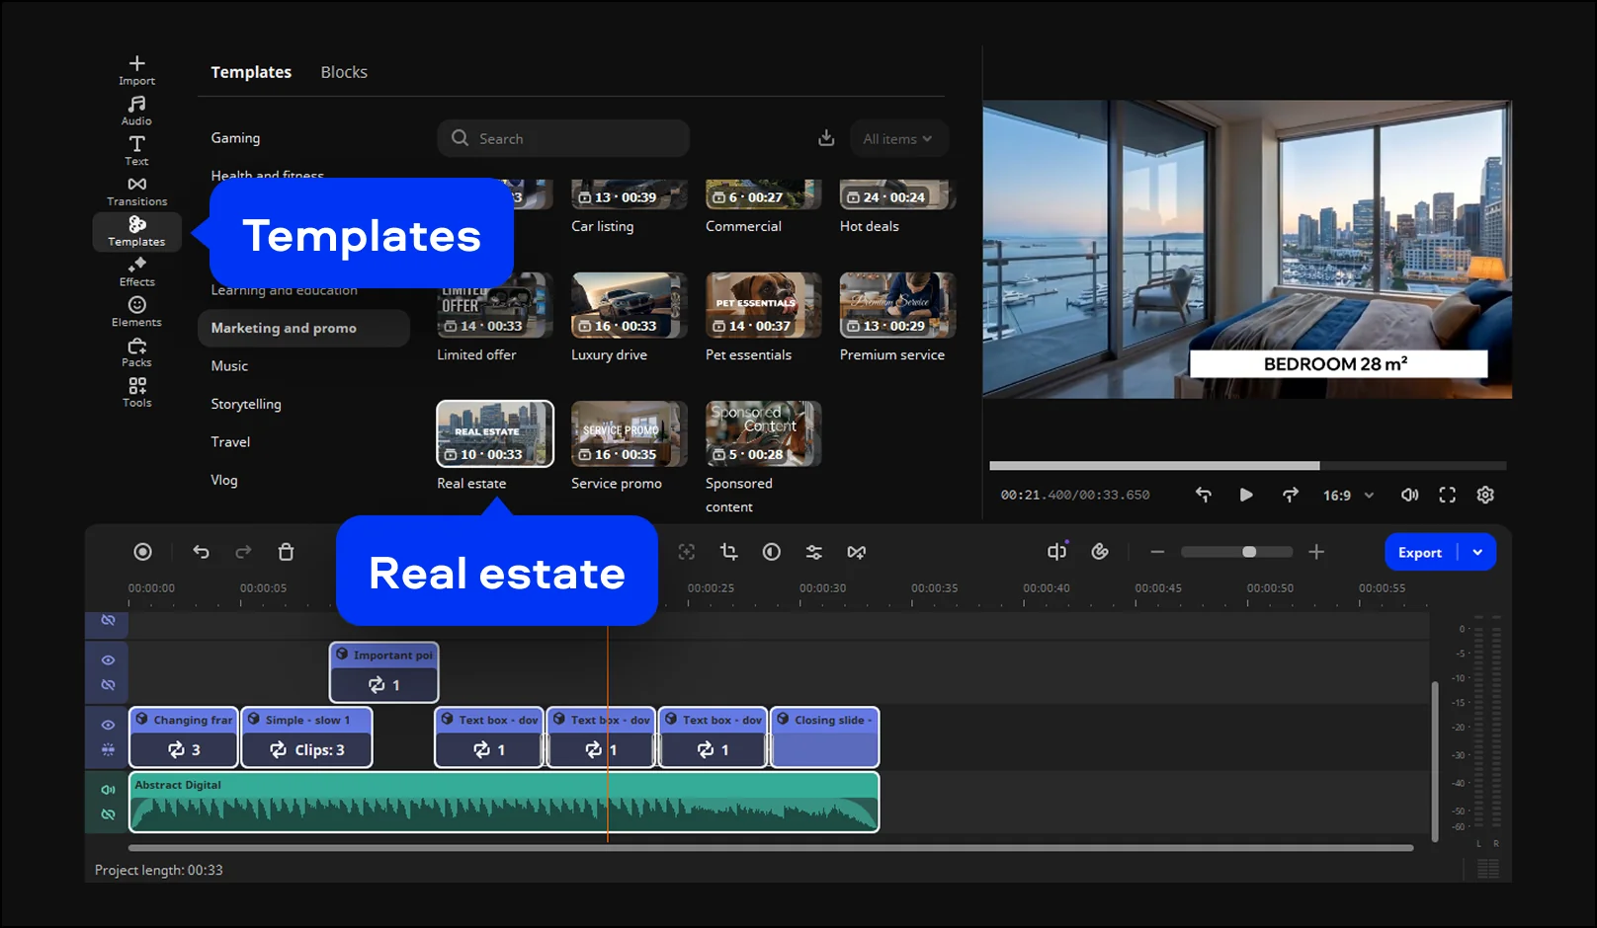The width and height of the screenshot is (1597, 928).
Task: Click the timeline zoom slider handle
Action: [1249, 552]
